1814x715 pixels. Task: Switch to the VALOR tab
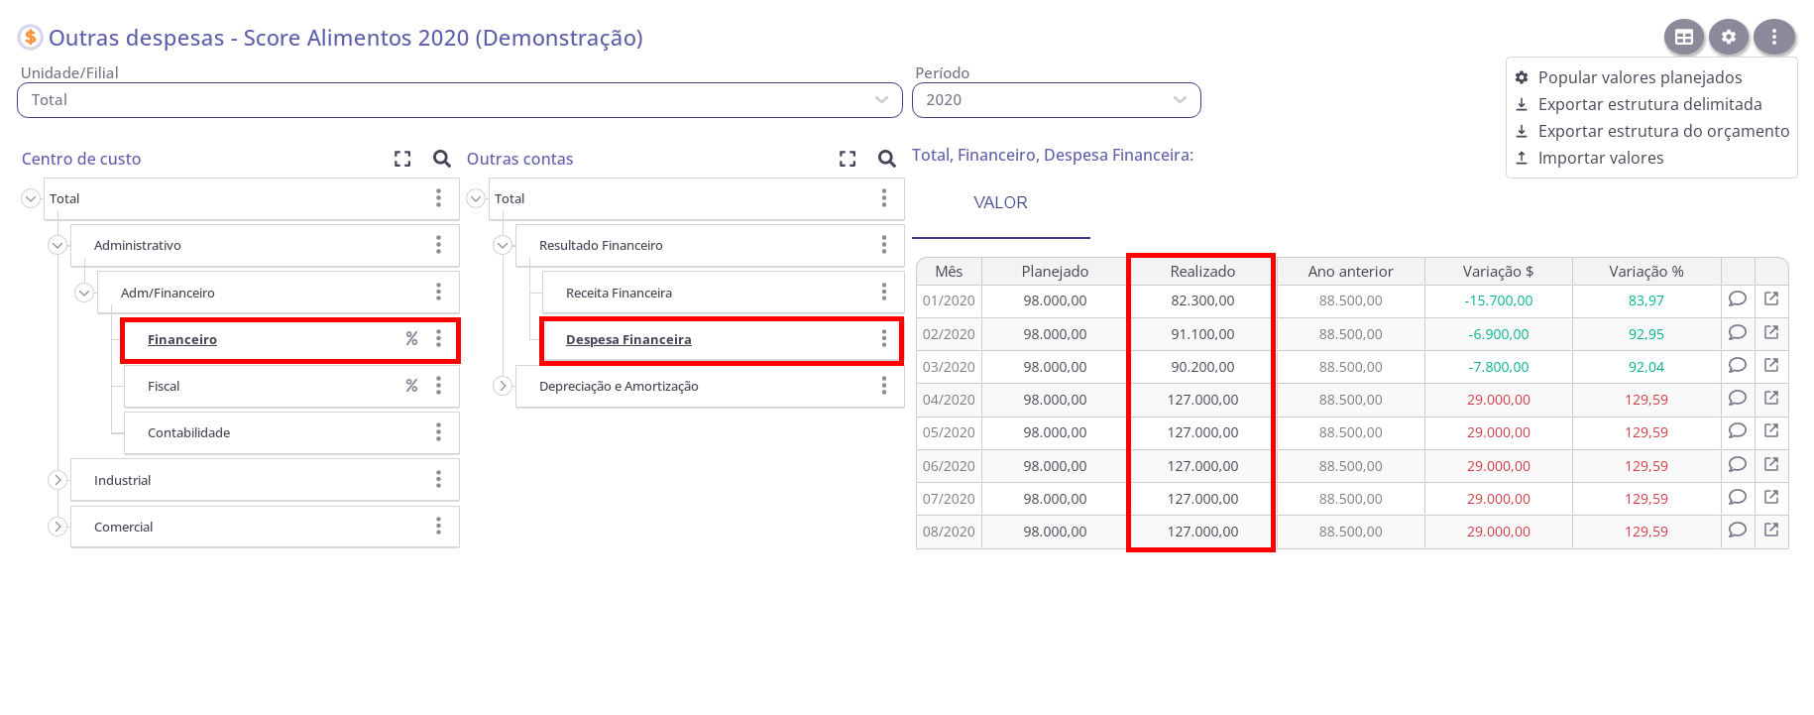coord(1000,203)
